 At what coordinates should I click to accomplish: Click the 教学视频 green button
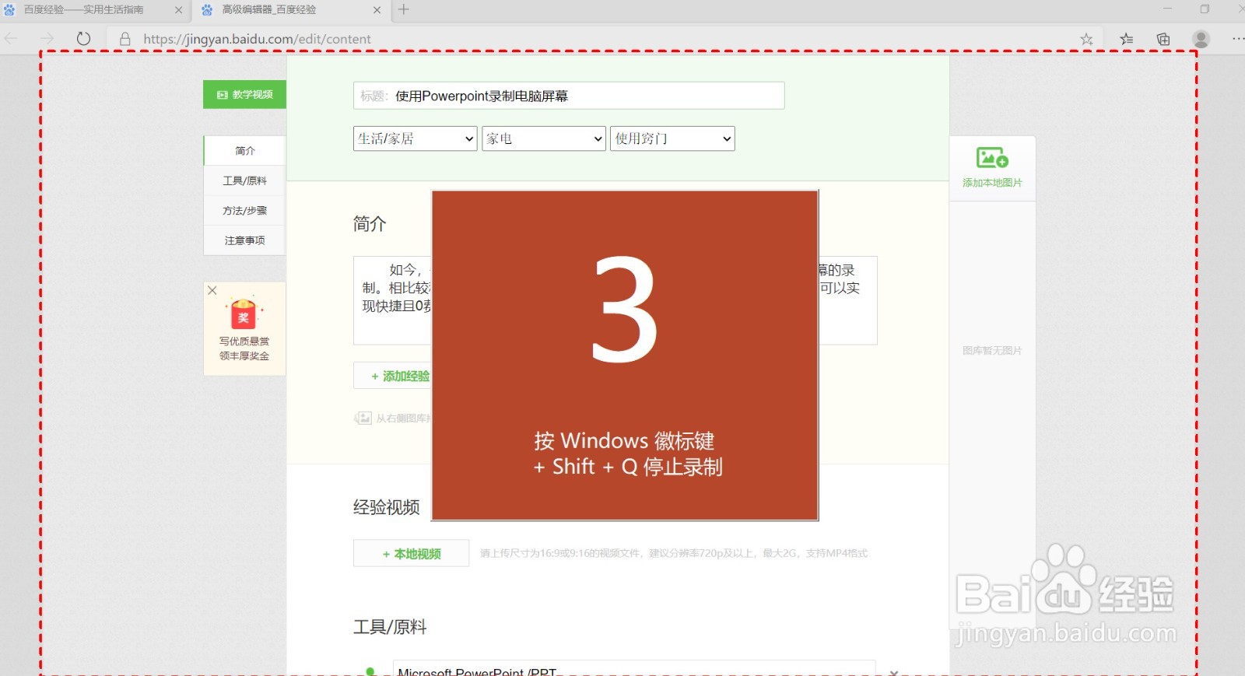(x=244, y=94)
